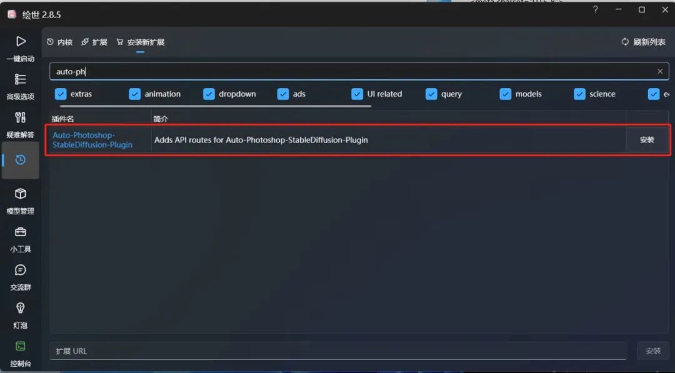
Task: Open 高级选项 advanced options
Action: (20, 86)
